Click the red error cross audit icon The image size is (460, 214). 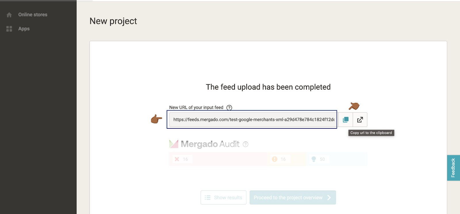177,159
